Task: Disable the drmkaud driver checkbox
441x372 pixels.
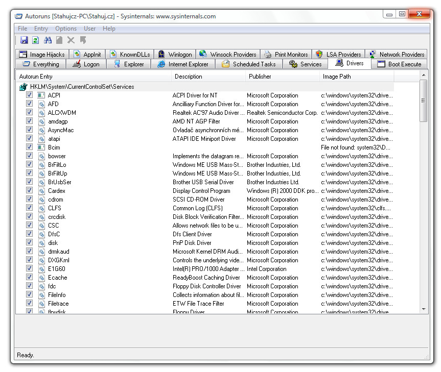Action: coord(29,251)
